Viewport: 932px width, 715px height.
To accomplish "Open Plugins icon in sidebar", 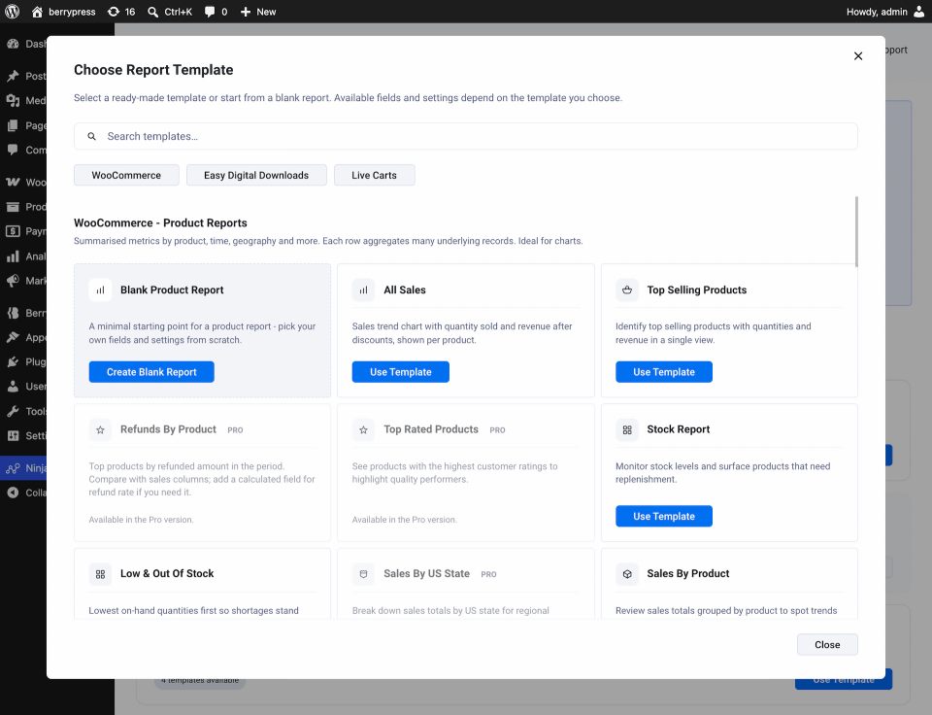I will (x=13, y=361).
